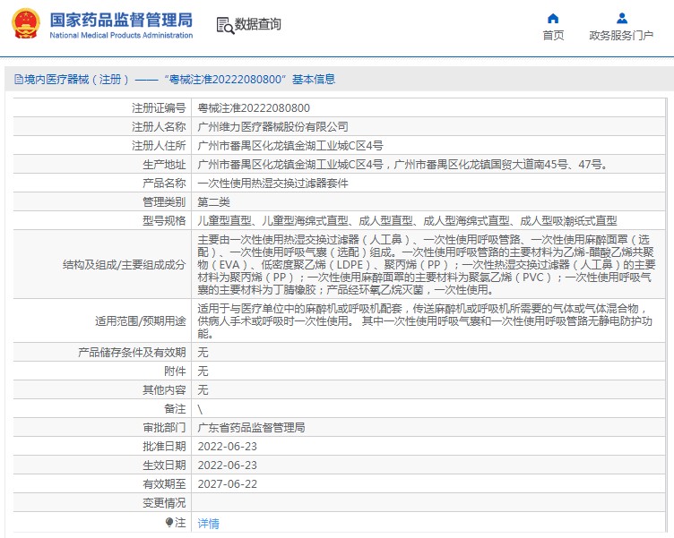Open the 首页 link
This screenshot has height=538, width=674.
coord(553,36)
